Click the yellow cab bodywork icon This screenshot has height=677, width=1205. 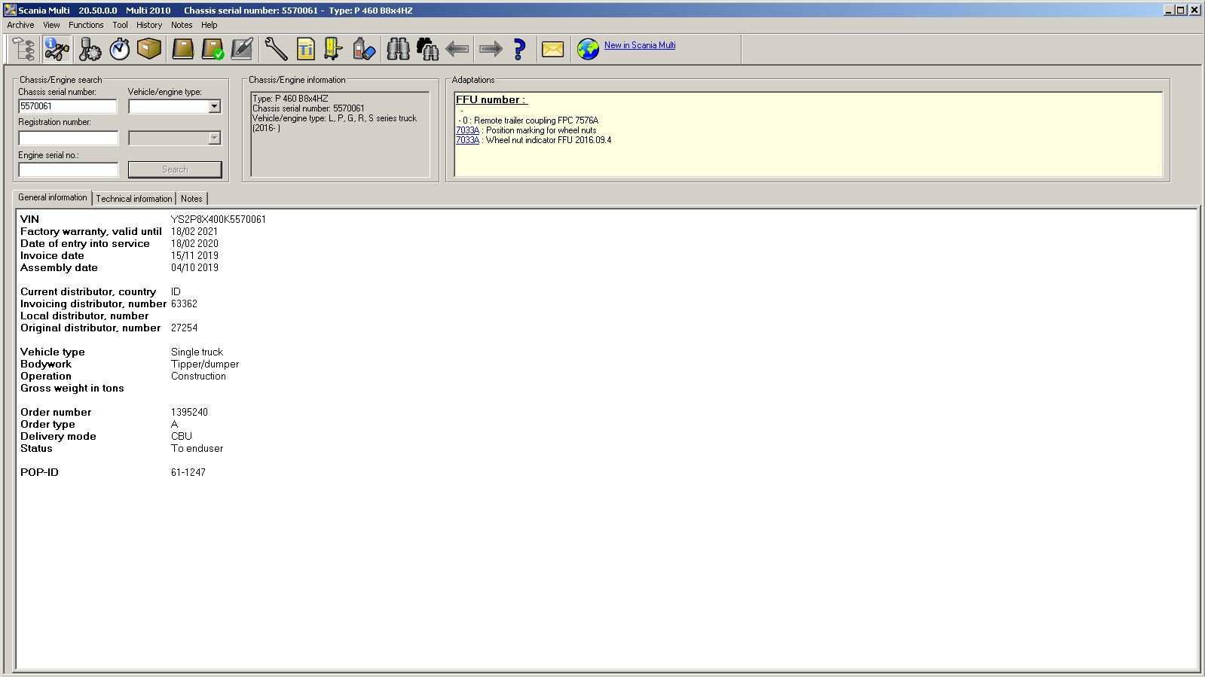pos(333,50)
